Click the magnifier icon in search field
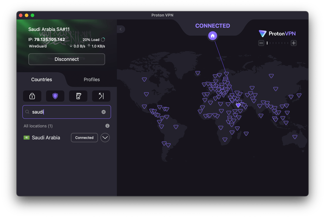Viewport: 325px width, 218px height. [27, 112]
